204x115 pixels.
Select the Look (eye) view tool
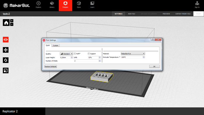[6, 40]
